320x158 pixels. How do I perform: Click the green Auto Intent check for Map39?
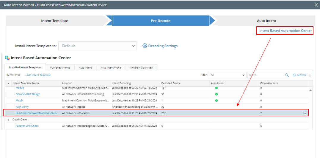click(217, 88)
